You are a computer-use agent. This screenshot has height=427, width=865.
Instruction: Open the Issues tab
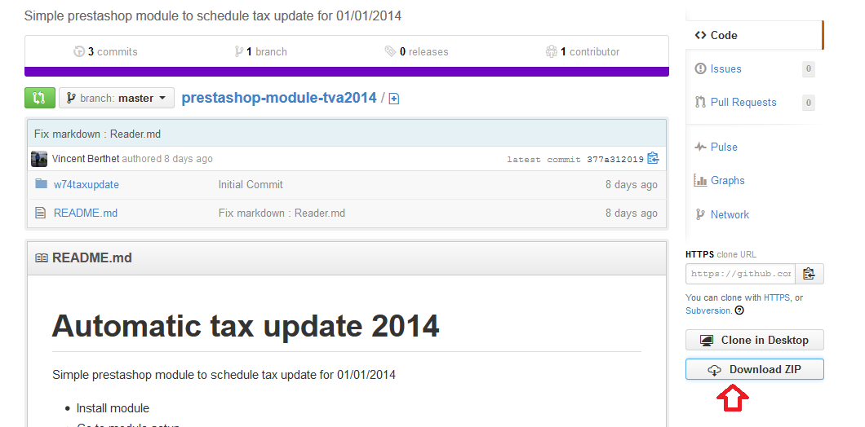725,69
